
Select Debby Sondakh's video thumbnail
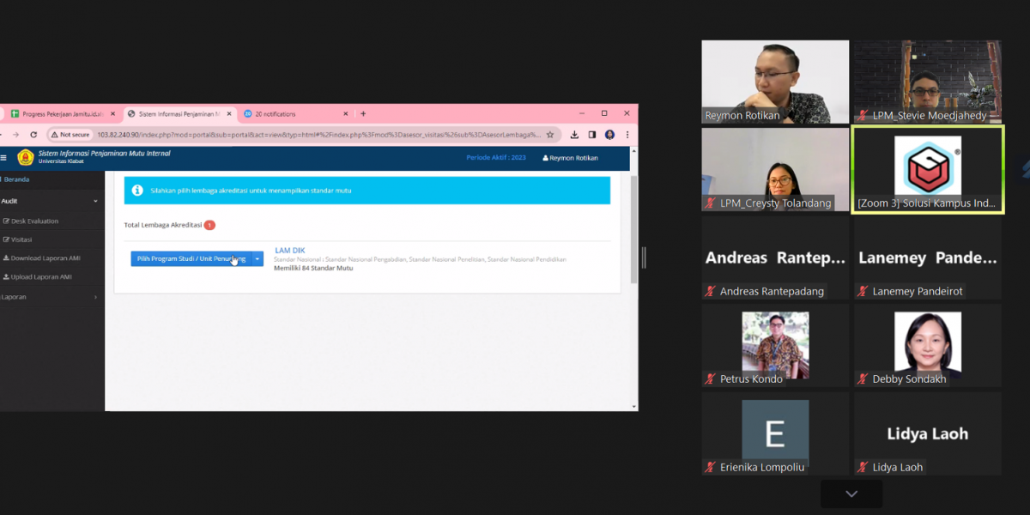pyautogui.click(x=927, y=348)
